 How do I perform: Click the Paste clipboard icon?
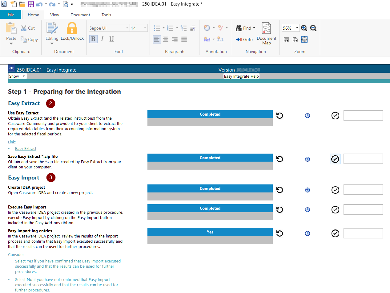(11, 28)
